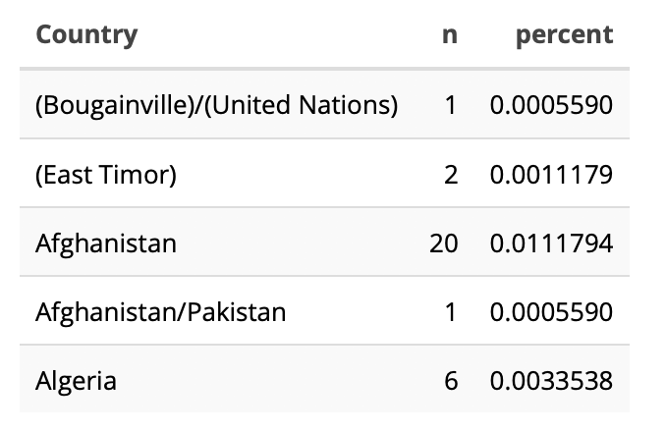Click the n value 6 for Algeria
Viewport: 666px width, 432px height.
[450, 381]
